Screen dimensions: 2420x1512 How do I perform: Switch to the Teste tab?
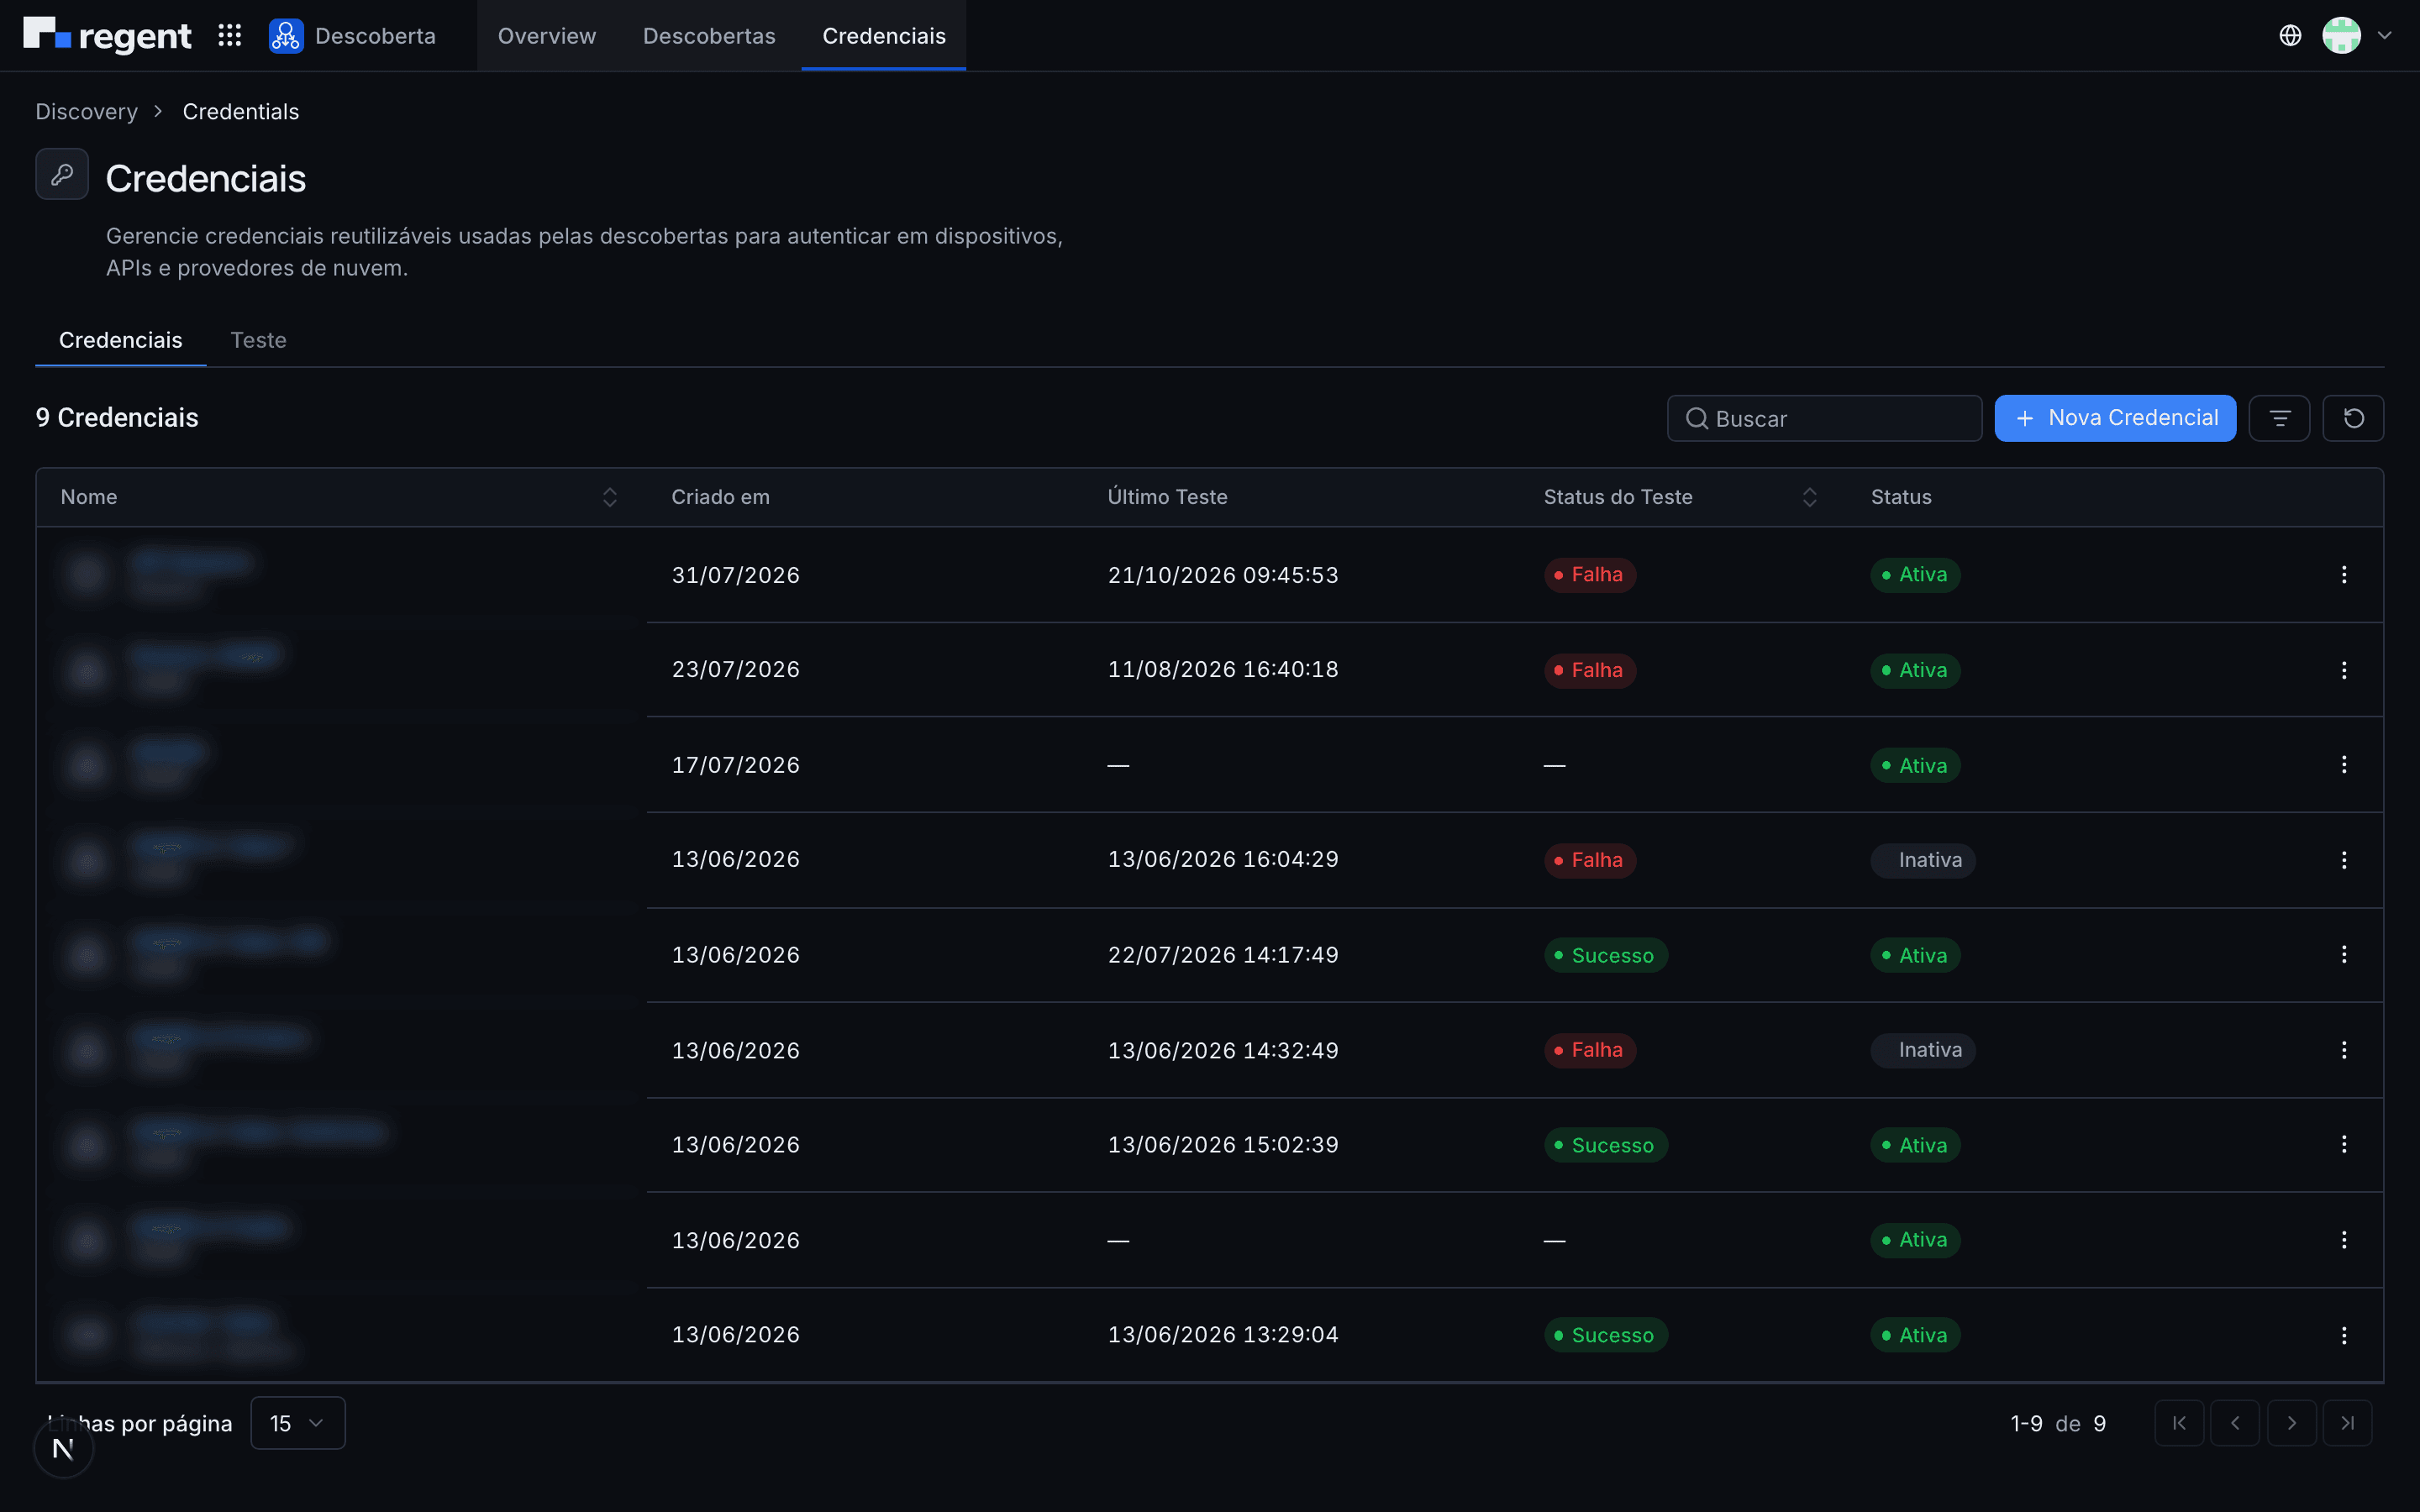point(258,341)
